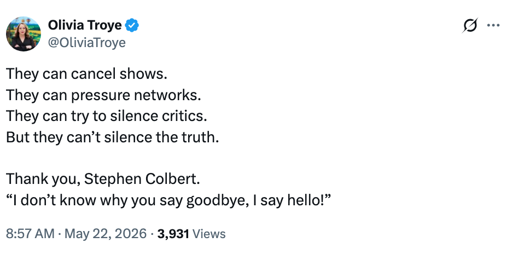Screen dimensions: 512x254
Task: View the 3,931 views count
Action: click(x=173, y=234)
